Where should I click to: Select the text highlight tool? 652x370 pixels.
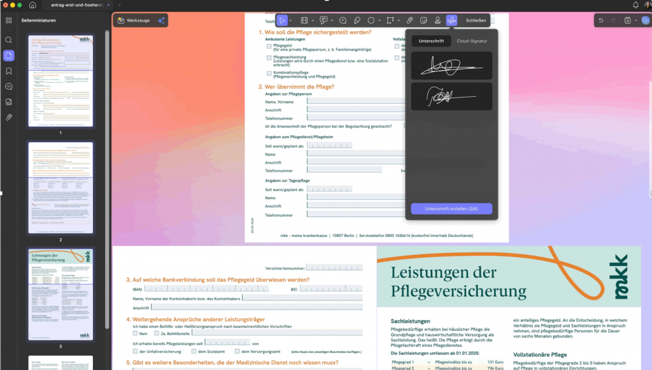tap(304, 20)
